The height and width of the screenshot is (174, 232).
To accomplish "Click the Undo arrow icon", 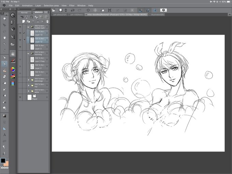I will [72, 10].
